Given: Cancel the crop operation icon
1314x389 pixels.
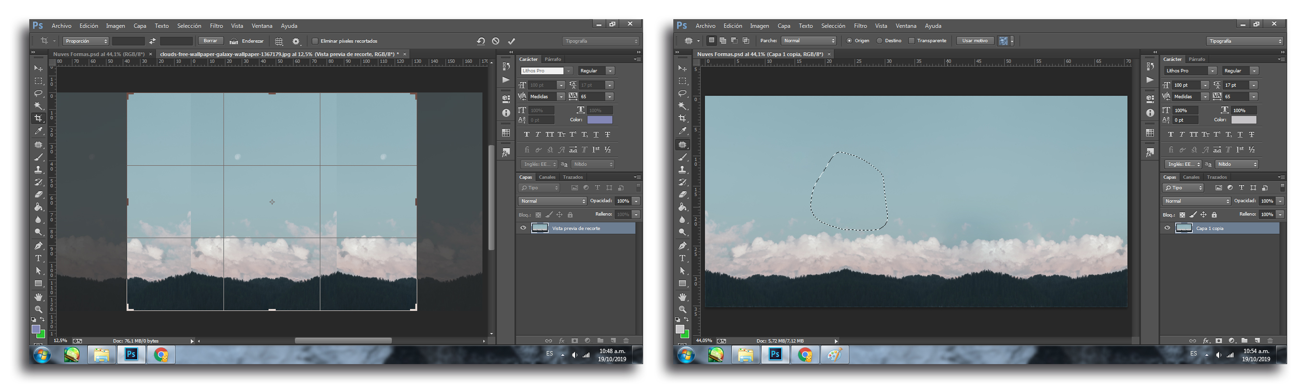Looking at the screenshot, I should (x=496, y=41).
